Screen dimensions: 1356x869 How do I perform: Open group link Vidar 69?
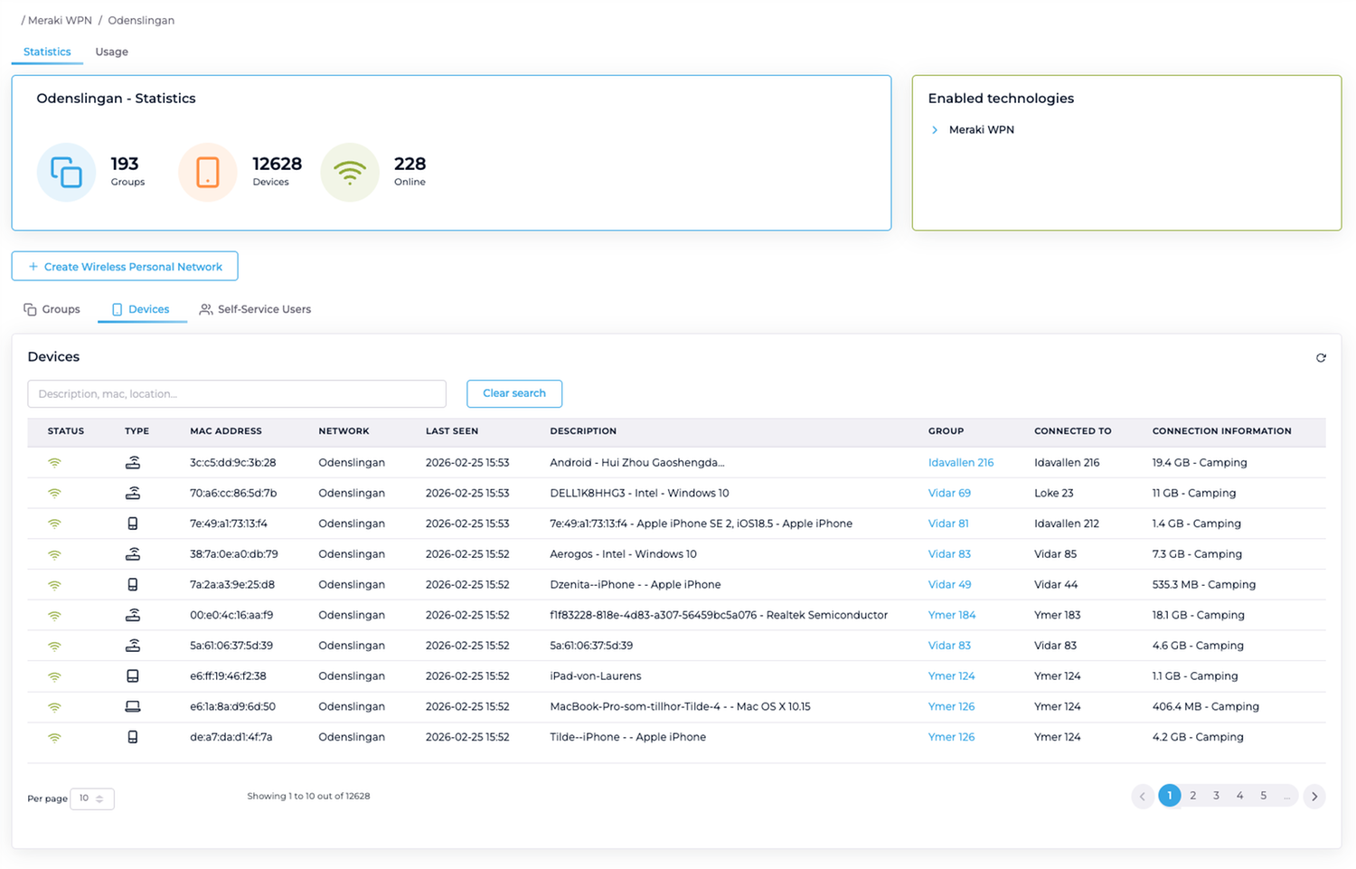pyautogui.click(x=949, y=494)
